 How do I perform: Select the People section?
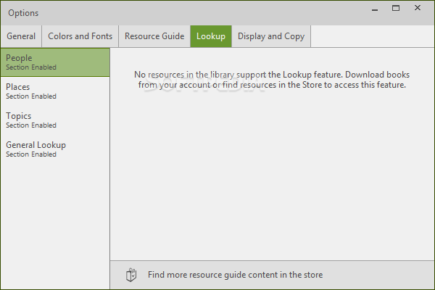point(55,62)
